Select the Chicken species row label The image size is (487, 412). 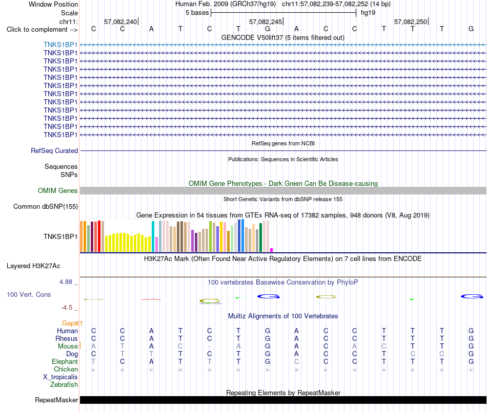coord(66,369)
